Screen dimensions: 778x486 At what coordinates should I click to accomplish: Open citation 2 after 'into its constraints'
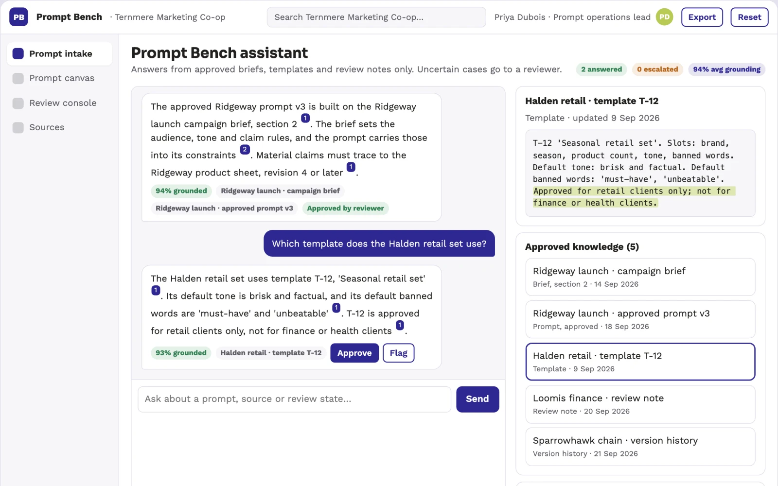coord(245,149)
